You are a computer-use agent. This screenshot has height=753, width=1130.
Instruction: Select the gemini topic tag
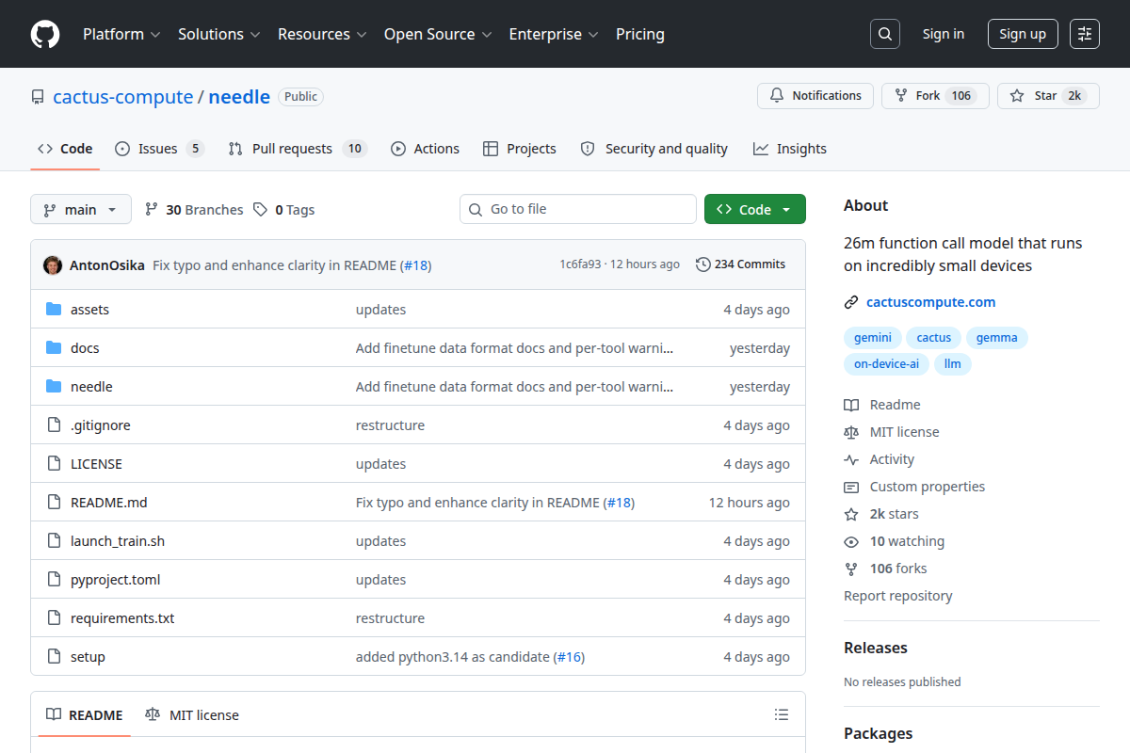[873, 338]
